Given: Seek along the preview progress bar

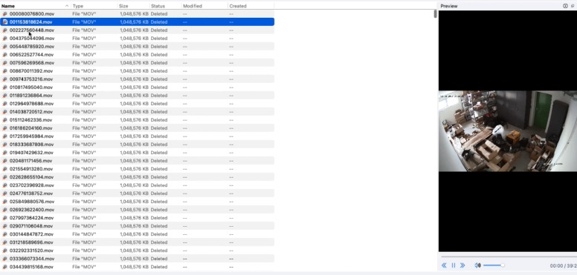Looking at the screenshot, I should pyautogui.click(x=509, y=256).
